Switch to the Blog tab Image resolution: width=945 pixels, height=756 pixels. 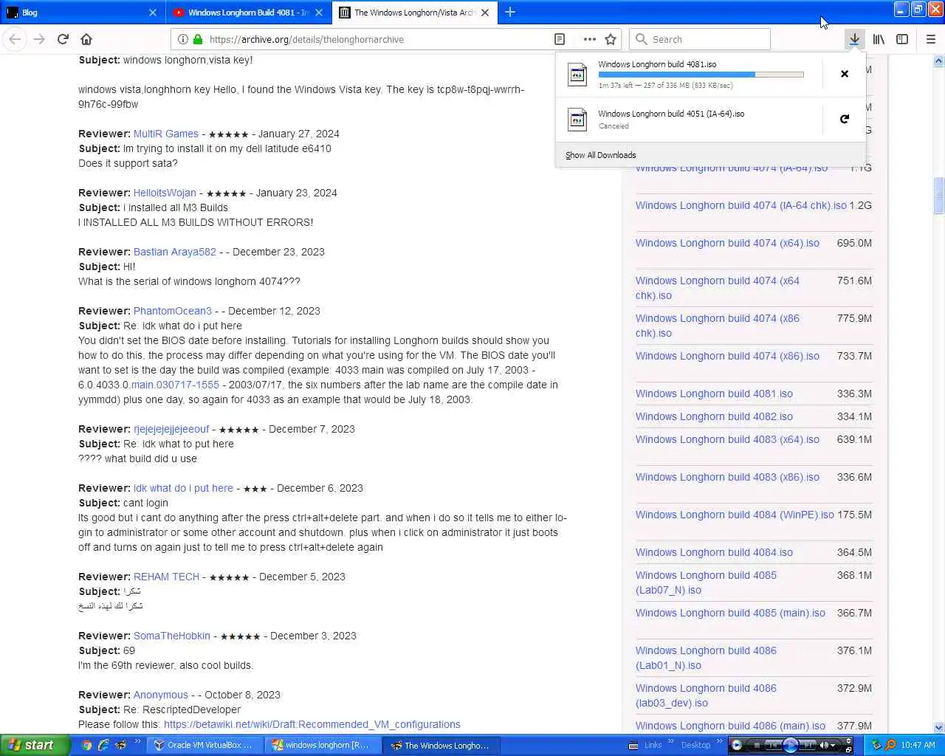click(x=81, y=13)
